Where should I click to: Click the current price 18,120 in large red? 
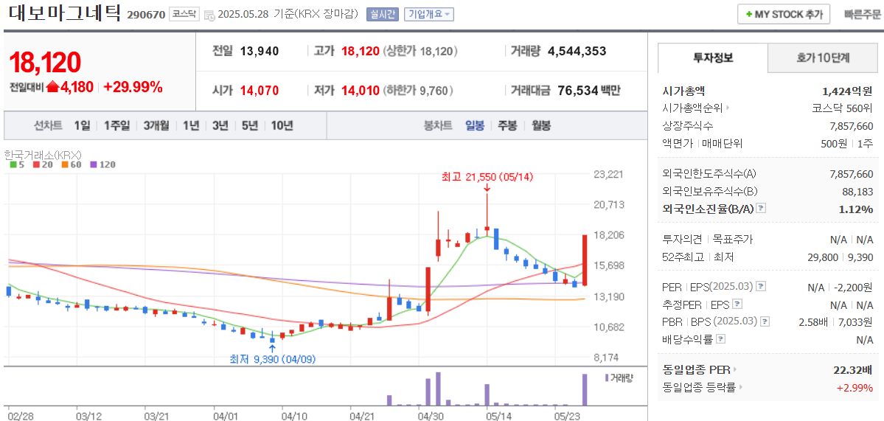(46, 63)
